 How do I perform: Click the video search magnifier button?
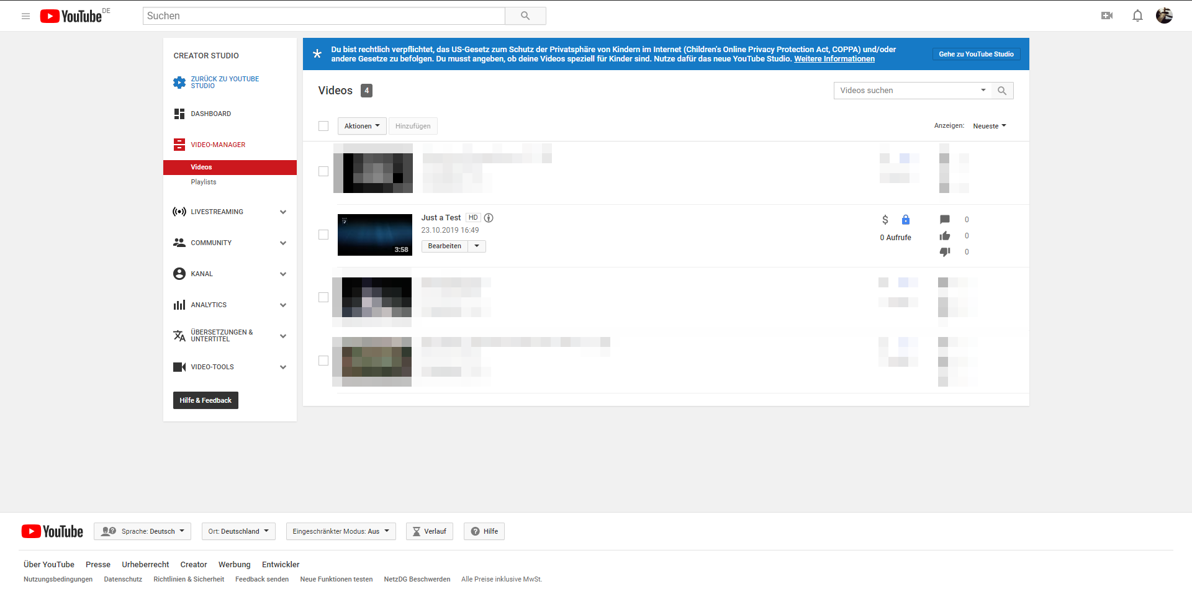click(x=1002, y=91)
